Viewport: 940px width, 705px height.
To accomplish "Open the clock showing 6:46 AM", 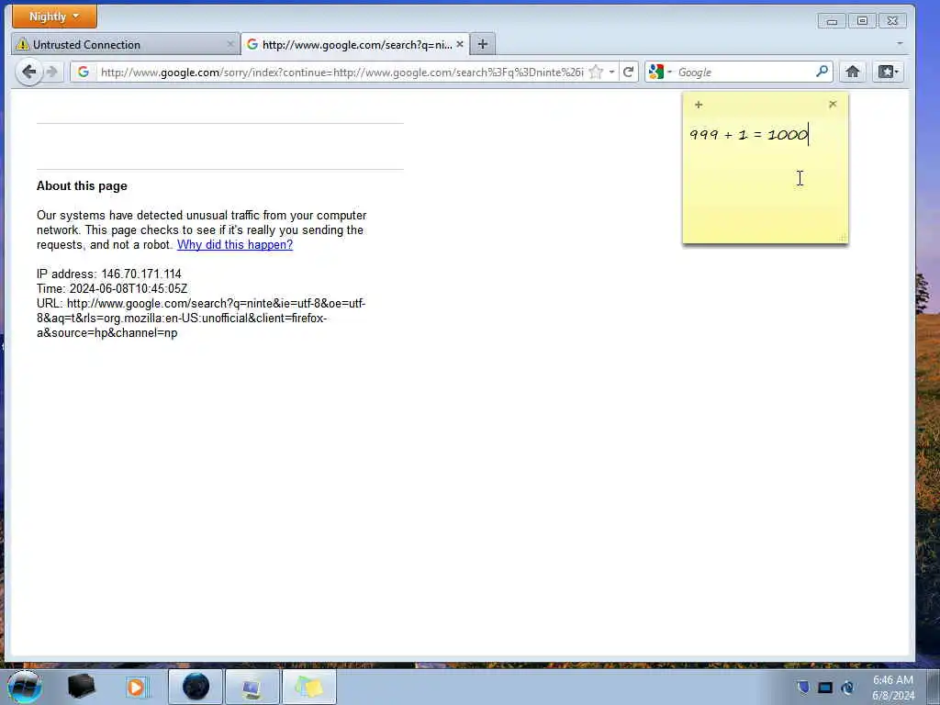I will [x=893, y=688].
